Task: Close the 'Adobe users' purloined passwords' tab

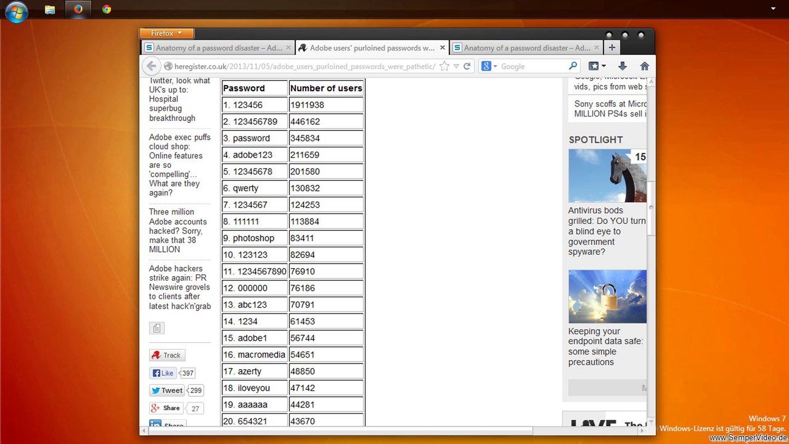Action: coord(442,47)
